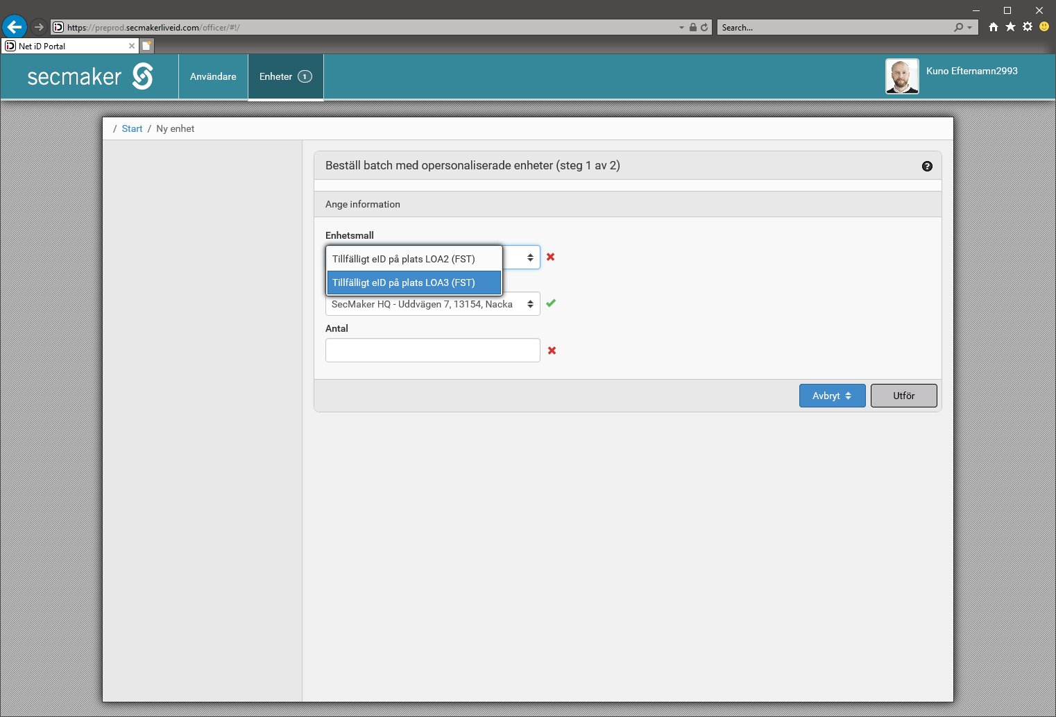Click the Enheter count badge
Screen dimensions: 1056x717
(x=305, y=76)
